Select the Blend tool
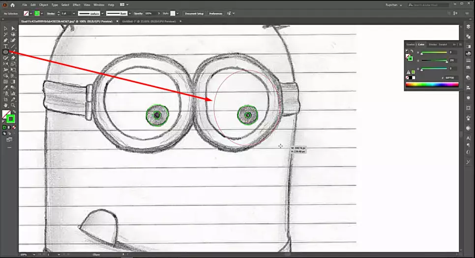Image resolution: width=475 pixels, height=258 pixels. [x=13, y=88]
